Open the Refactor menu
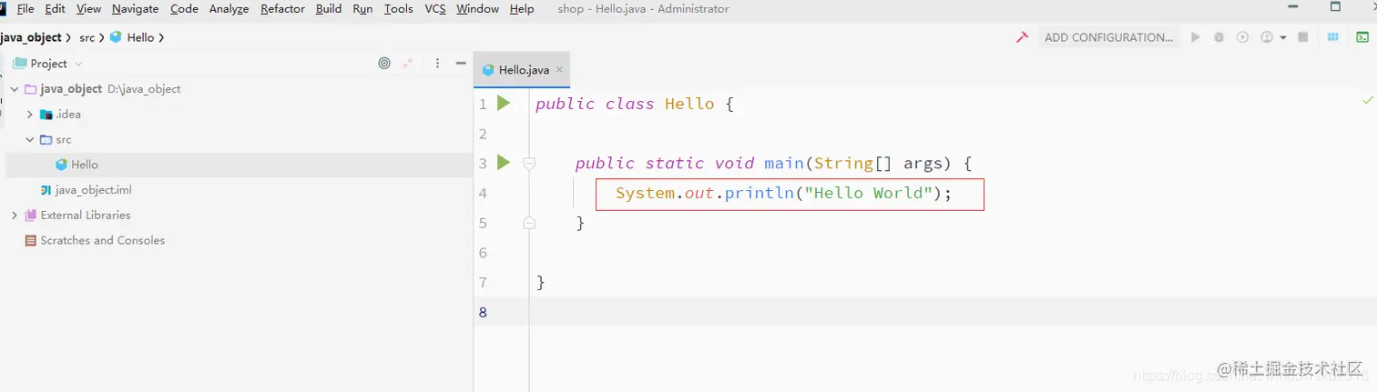Image resolution: width=1377 pixels, height=392 pixels. (x=282, y=8)
